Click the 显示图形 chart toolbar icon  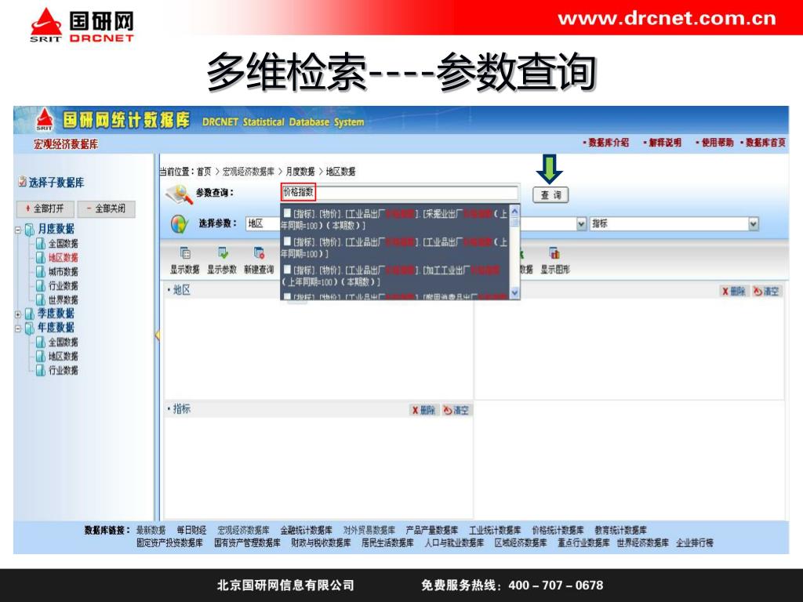tap(554, 253)
